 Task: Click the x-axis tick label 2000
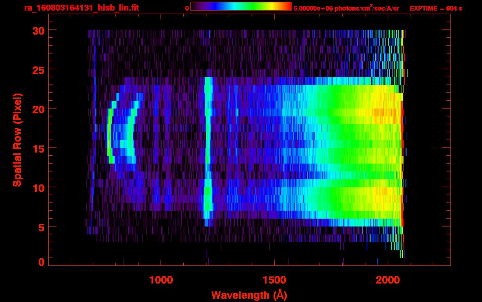[x=388, y=280]
